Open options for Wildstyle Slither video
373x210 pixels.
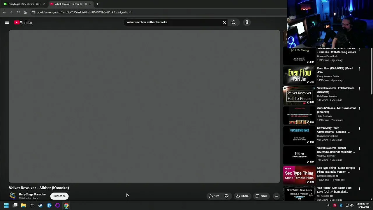click(x=359, y=148)
